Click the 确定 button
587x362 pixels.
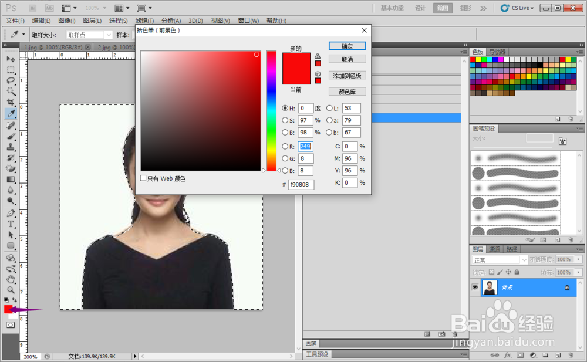tap(347, 46)
